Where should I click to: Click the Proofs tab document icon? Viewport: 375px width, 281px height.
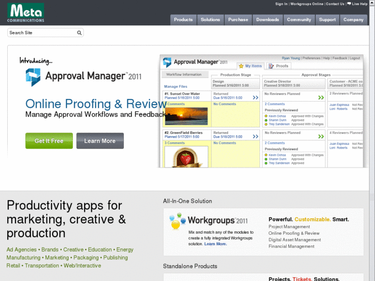click(x=271, y=66)
